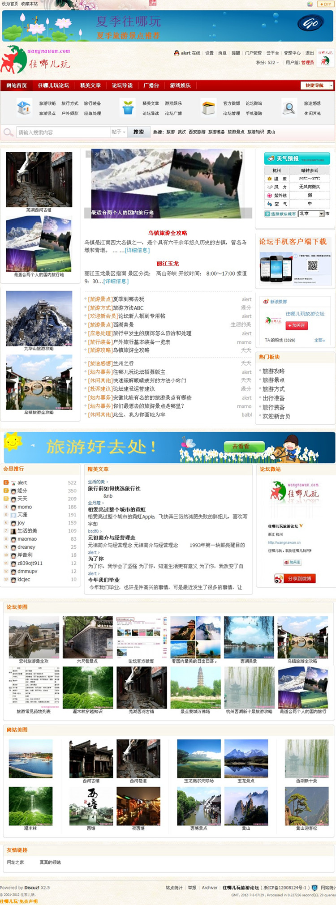This screenshot has height=905, width=336.
Task: Open the 往哪儿玩论坛 nav tab
Action: pos(53,85)
